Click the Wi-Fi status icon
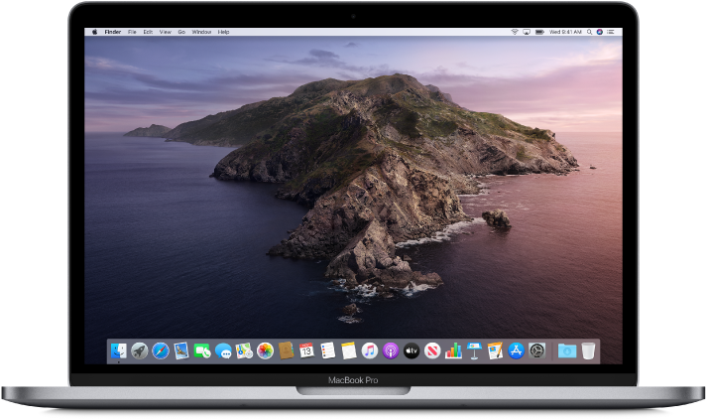The height and width of the screenshot is (419, 706). (515, 32)
